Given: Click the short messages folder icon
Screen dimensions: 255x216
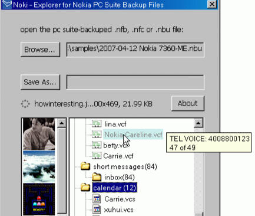Looking at the screenshot, I should click(x=85, y=166).
